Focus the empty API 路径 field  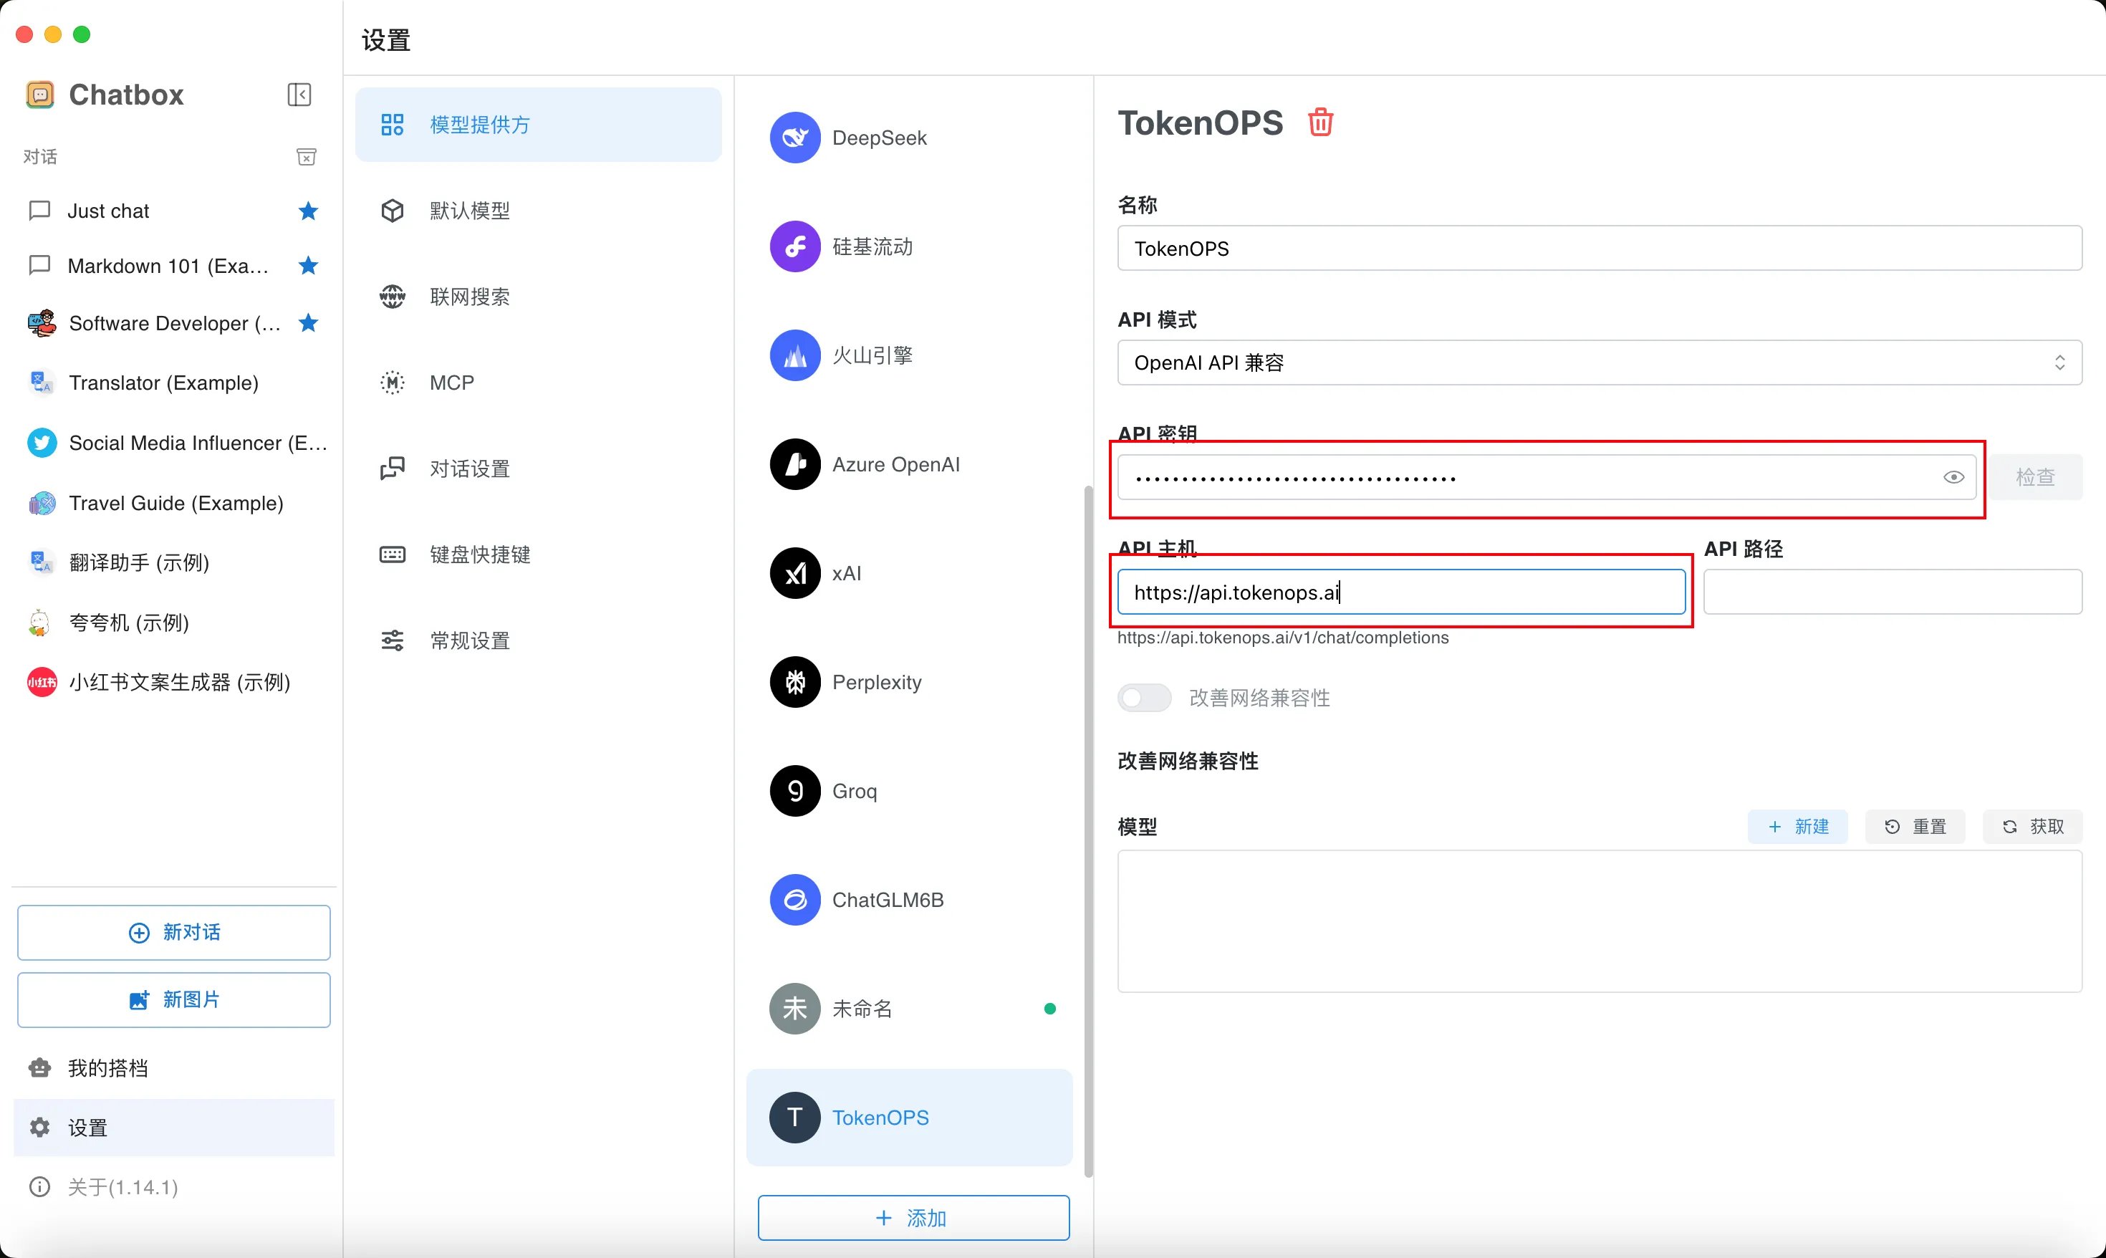pyautogui.click(x=1893, y=592)
